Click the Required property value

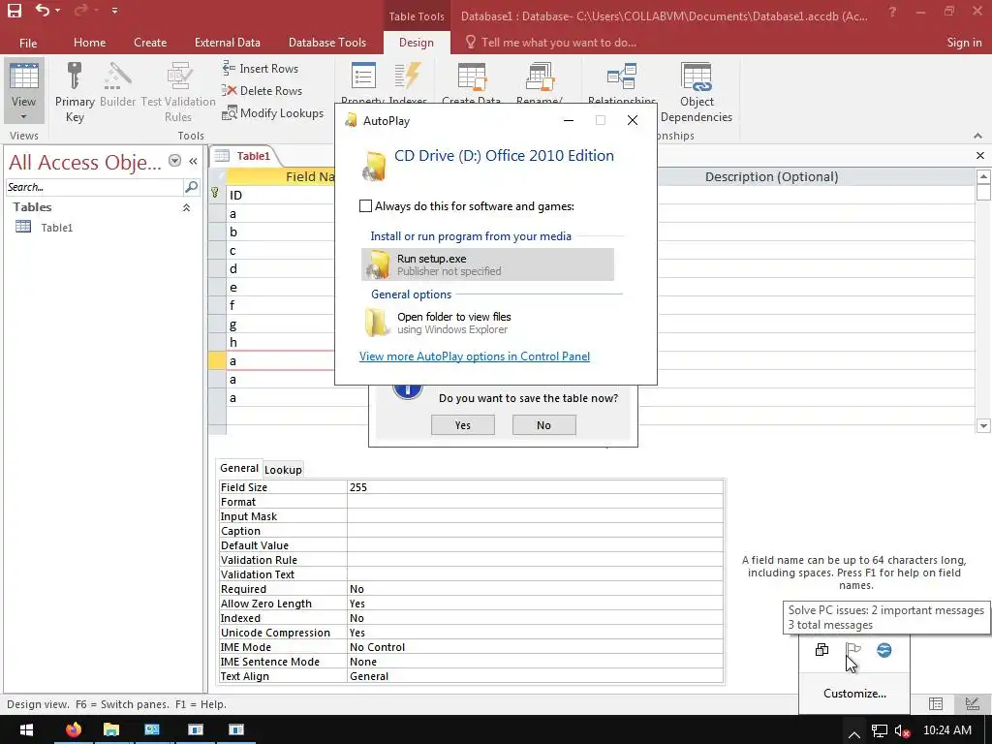(x=535, y=589)
